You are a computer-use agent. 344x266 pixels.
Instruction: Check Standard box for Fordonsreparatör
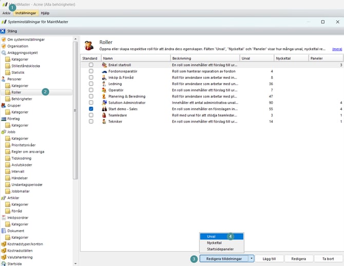coord(91,71)
